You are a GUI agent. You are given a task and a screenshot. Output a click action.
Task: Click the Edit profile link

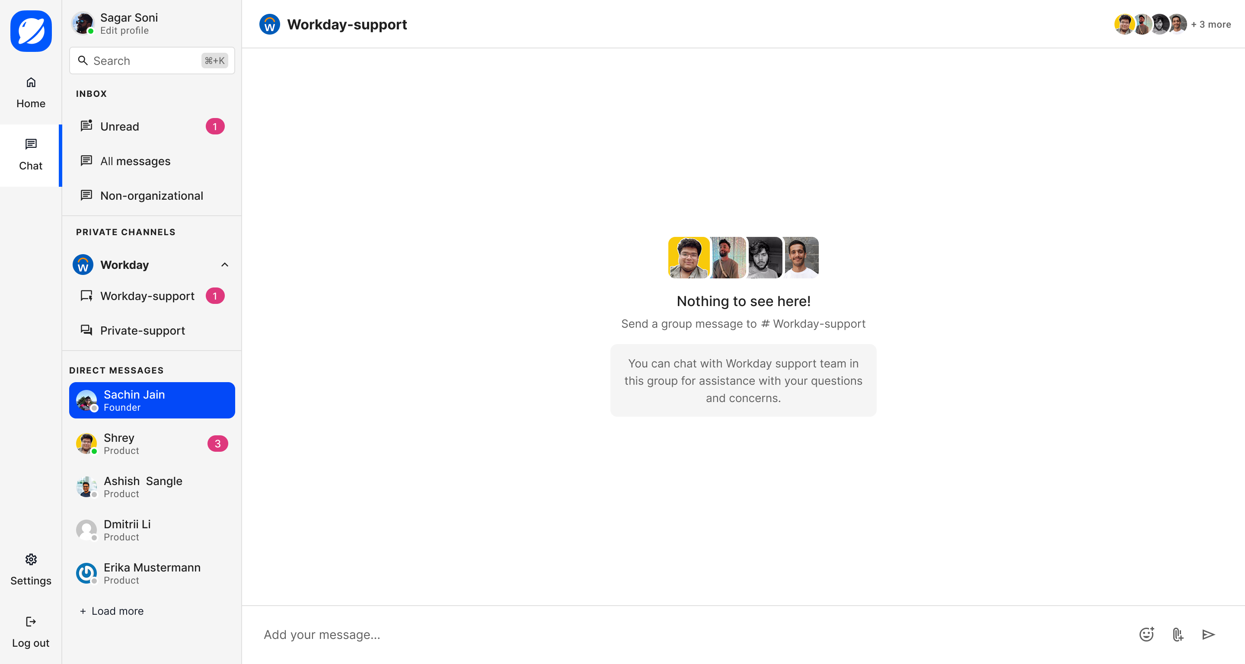(124, 30)
